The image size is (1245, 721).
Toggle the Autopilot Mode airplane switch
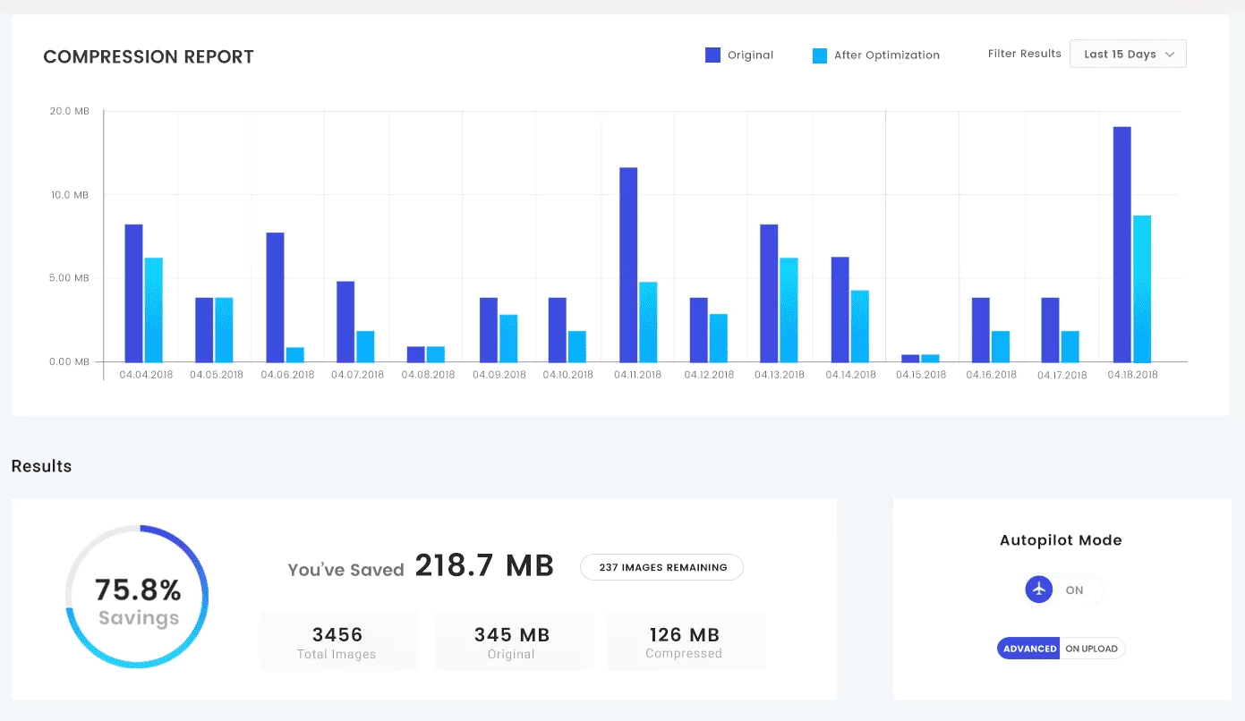(x=1062, y=590)
